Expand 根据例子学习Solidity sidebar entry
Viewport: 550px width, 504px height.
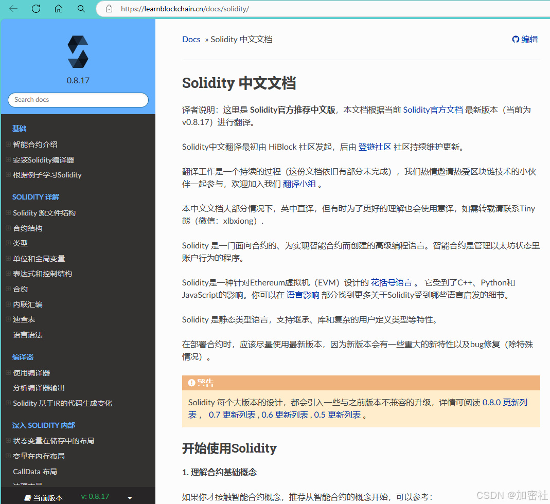coord(8,175)
